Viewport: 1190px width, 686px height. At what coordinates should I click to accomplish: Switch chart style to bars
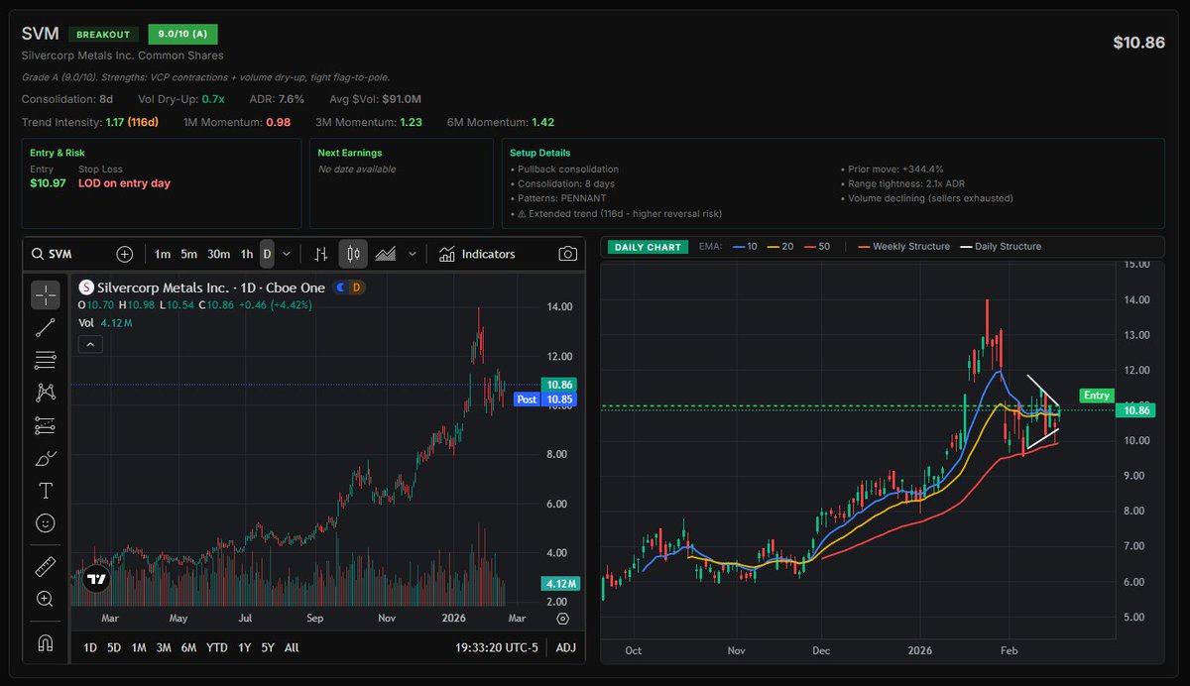pyautogui.click(x=320, y=254)
